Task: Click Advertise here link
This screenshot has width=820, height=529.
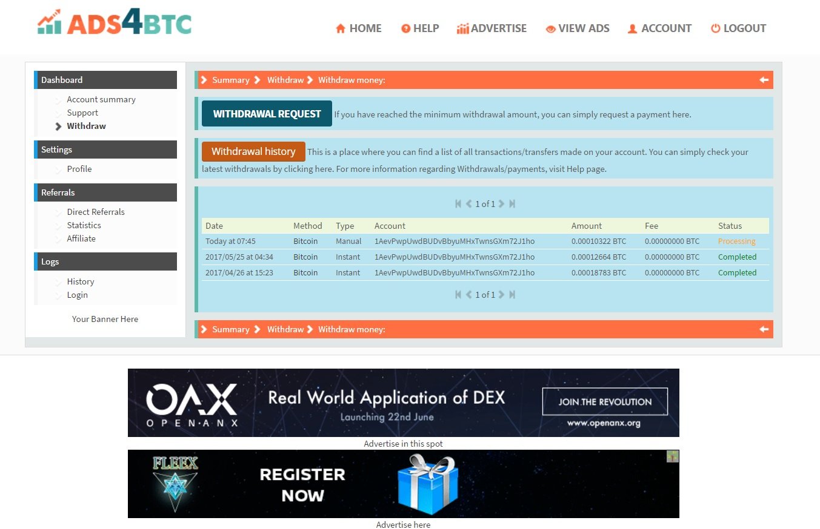Action: (404, 525)
